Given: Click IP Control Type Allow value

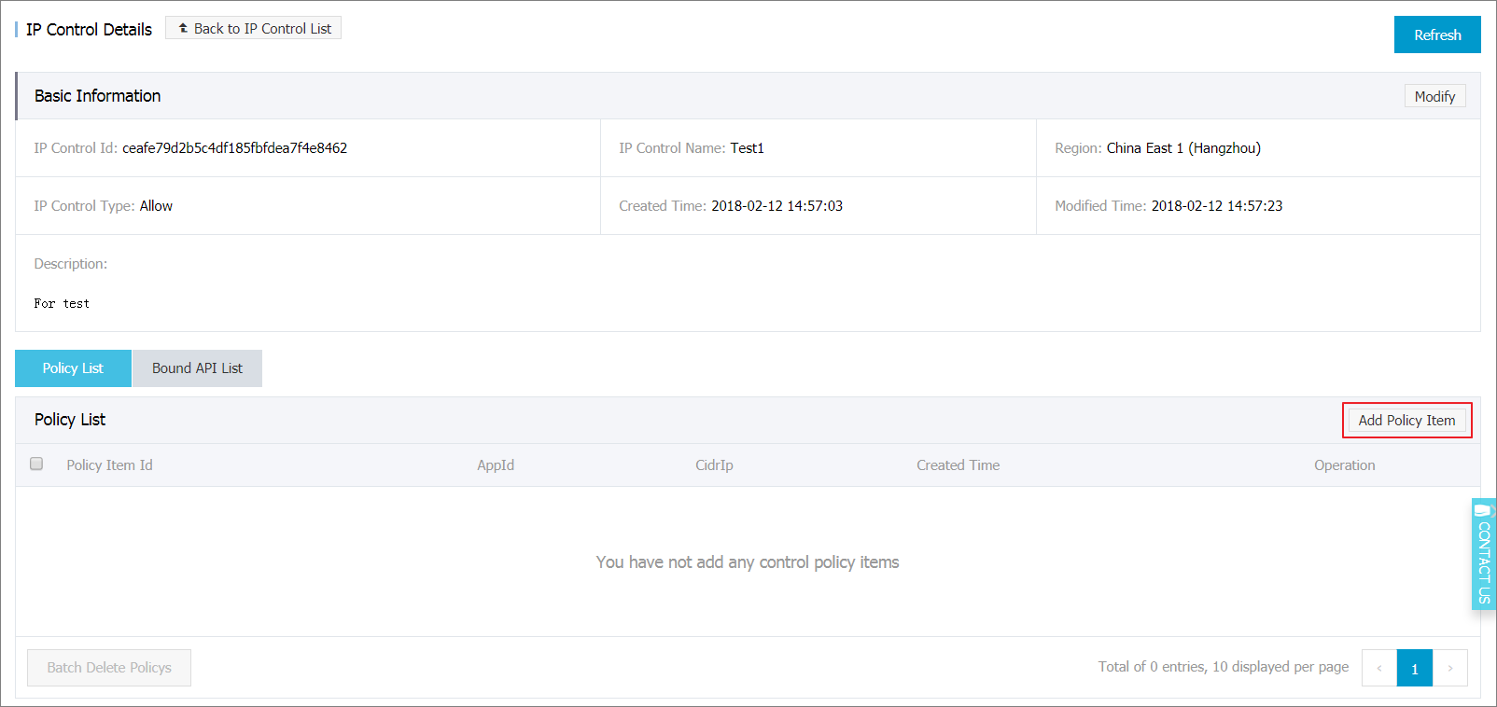Looking at the screenshot, I should point(156,206).
